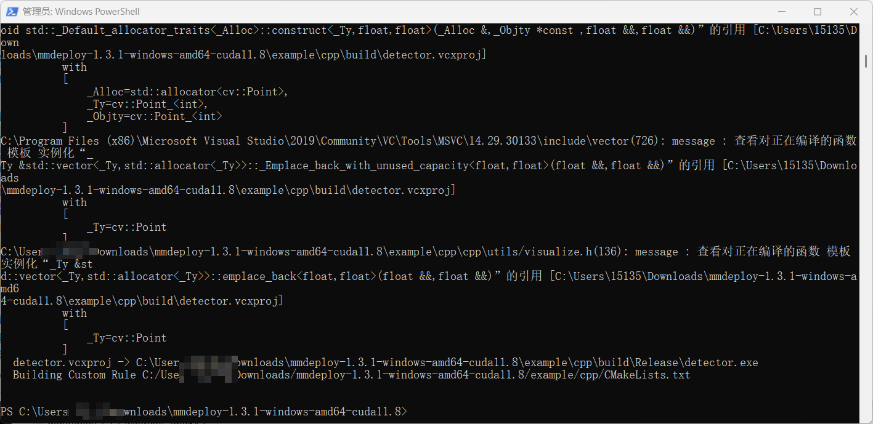Viewport: 873px width, 424px height.
Task: Click the scrollbar down arrow
Action: coord(866,417)
